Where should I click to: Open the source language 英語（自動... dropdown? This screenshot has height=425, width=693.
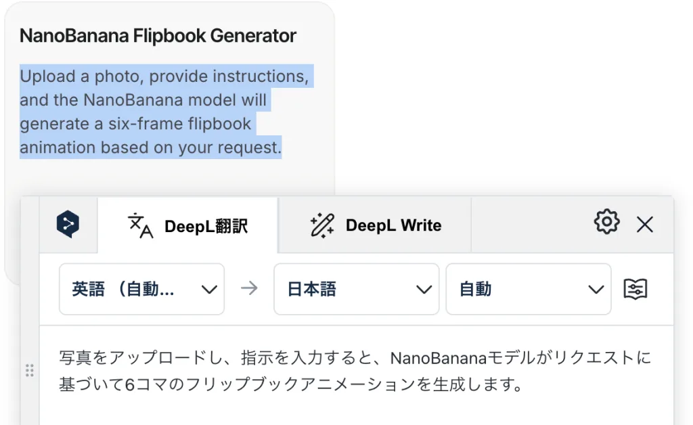142,290
